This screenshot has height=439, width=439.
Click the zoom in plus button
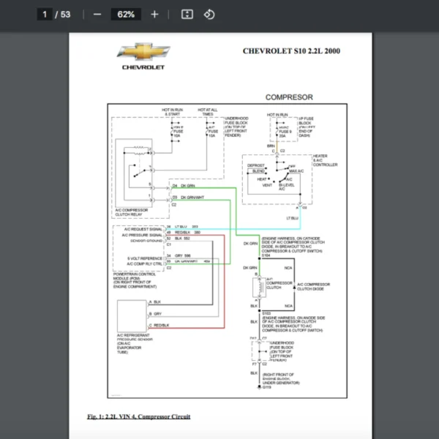point(154,15)
